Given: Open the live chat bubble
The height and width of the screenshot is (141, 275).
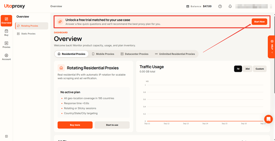Looking at the screenshot, I should [269, 119].
